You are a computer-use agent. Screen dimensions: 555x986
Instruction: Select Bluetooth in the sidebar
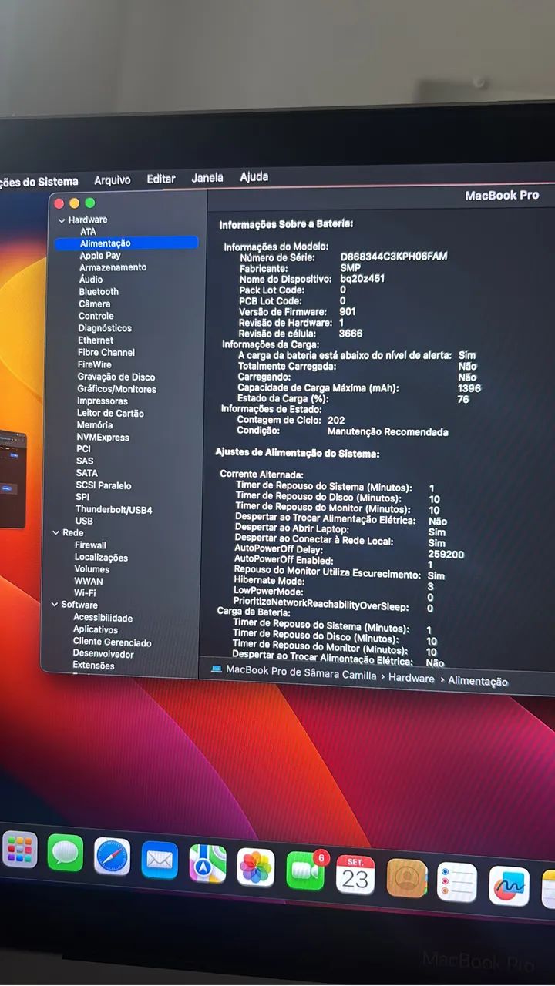coord(99,291)
